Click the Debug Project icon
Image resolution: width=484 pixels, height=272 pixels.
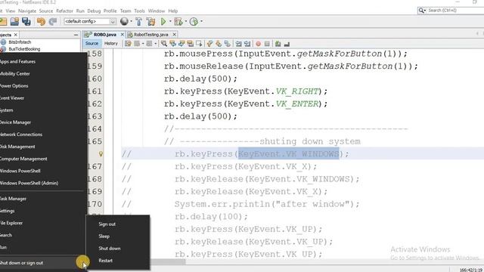[x=178, y=21]
